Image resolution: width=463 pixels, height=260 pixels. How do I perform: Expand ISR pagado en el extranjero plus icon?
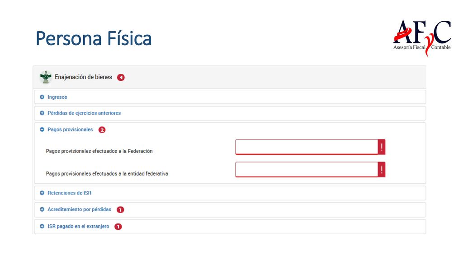tap(42, 227)
